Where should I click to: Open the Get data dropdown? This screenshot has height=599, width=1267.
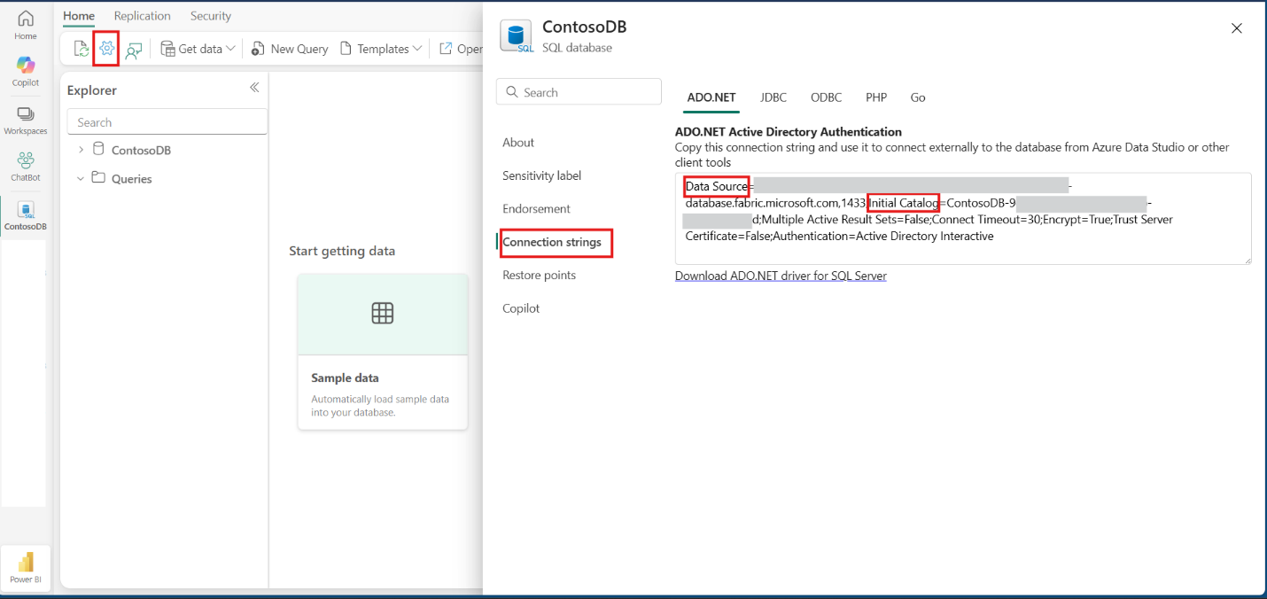click(x=198, y=49)
